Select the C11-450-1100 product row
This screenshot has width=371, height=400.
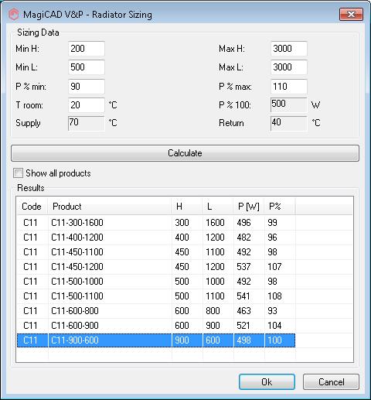click(x=156, y=252)
